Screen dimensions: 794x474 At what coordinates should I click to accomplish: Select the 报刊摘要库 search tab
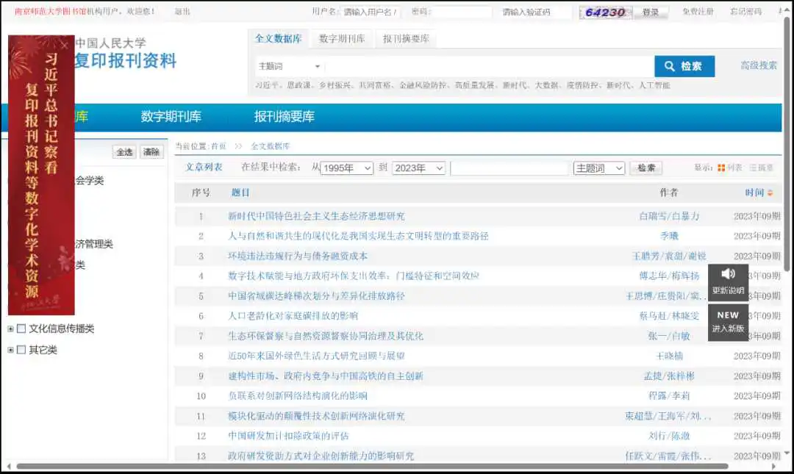click(406, 38)
